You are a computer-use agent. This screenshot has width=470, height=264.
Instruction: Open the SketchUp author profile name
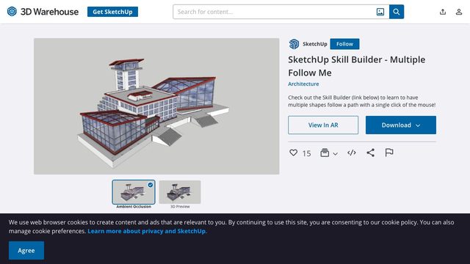[x=315, y=44]
